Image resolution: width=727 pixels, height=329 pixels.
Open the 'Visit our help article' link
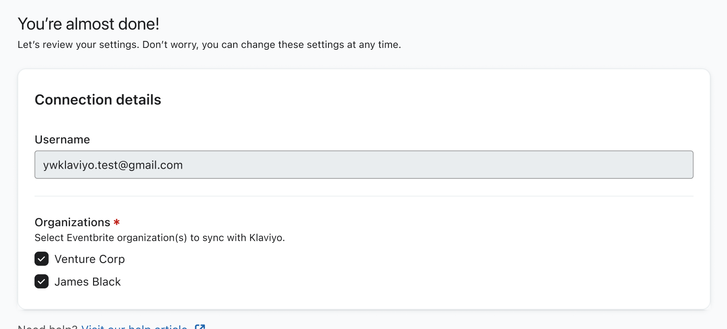pyautogui.click(x=134, y=327)
